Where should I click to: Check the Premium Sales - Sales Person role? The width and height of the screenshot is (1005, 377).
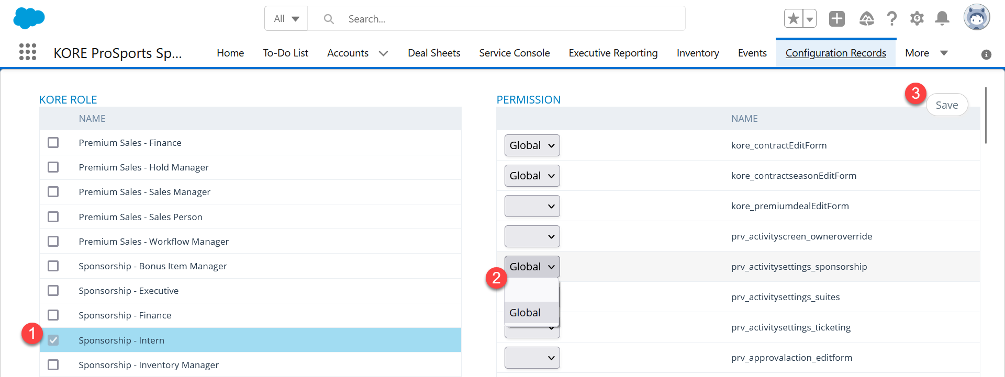tap(53, 216)
